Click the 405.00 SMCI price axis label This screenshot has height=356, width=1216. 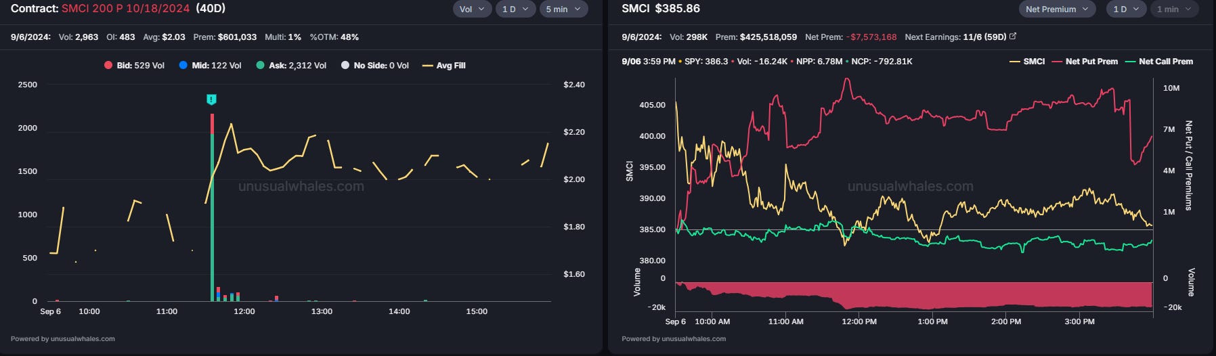(x=652, y=105)
